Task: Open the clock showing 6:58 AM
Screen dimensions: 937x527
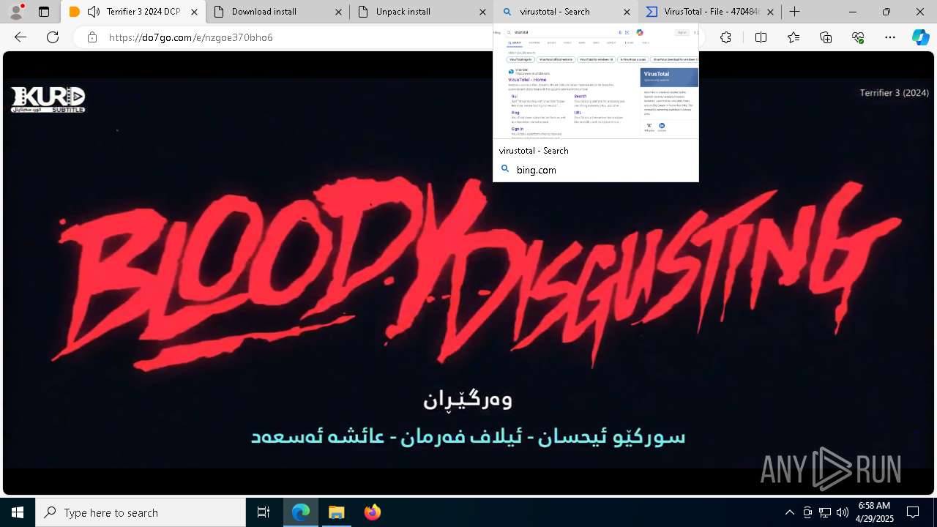Action: point(876,512)
